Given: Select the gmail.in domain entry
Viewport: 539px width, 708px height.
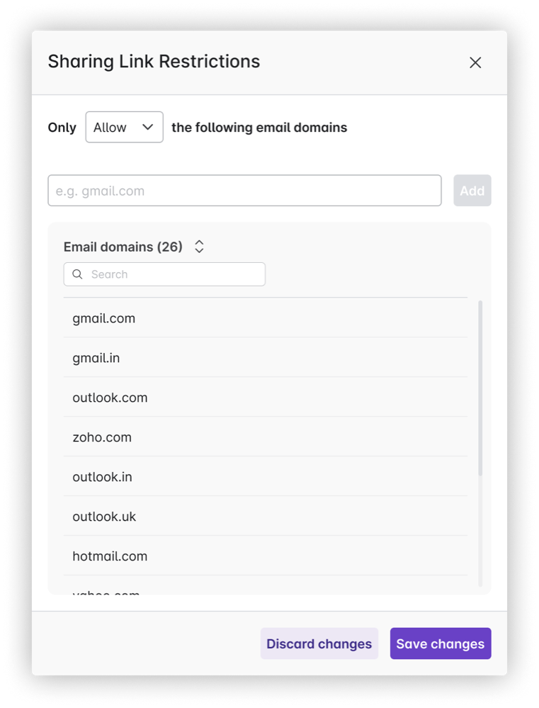Looking at the screenshot, I should [x=96, y=358].
